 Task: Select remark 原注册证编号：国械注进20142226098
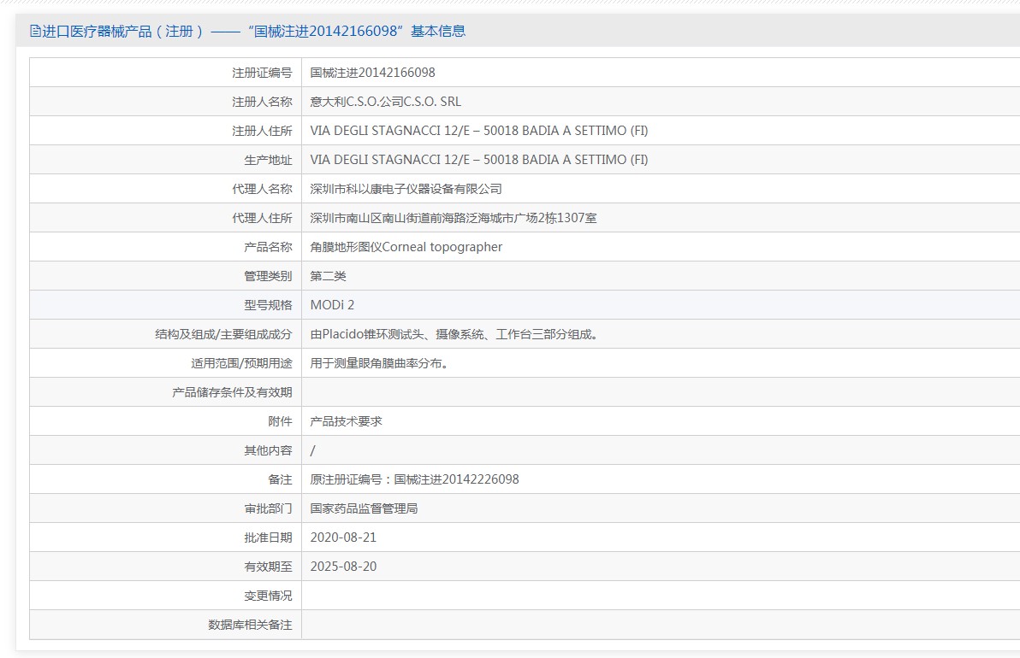click(x=414, y=479)
